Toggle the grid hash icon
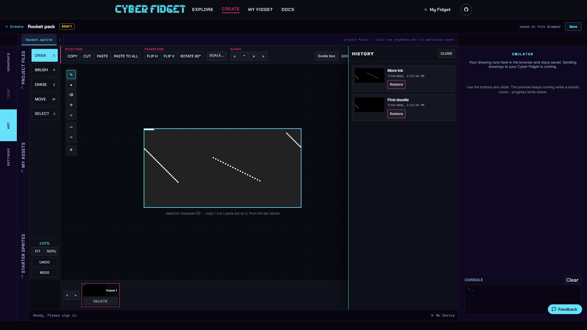This screenshot has height=330, width=587. click(x=71, y=150)
